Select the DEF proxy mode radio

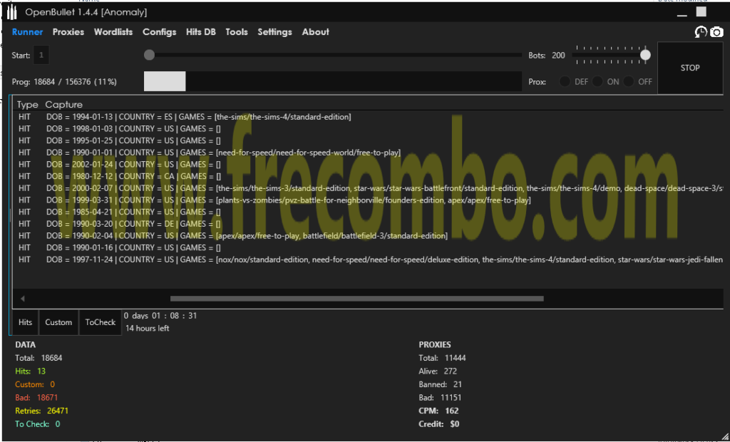[x=565, y=81]
